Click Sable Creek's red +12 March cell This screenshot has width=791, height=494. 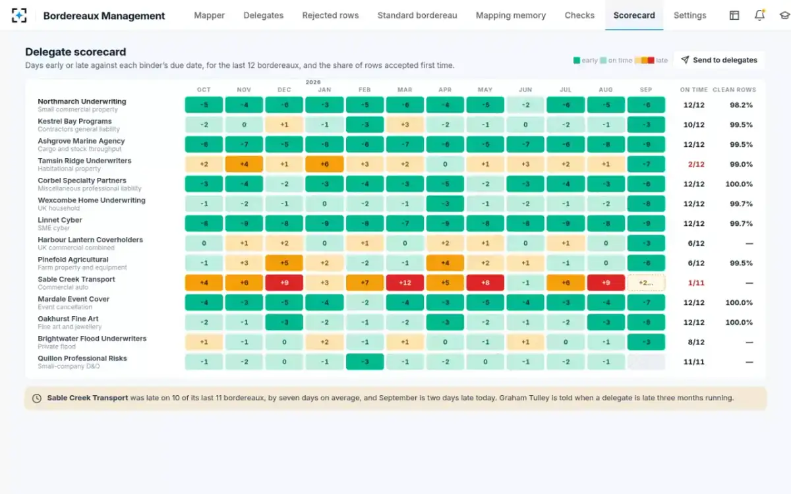point(405,283)
